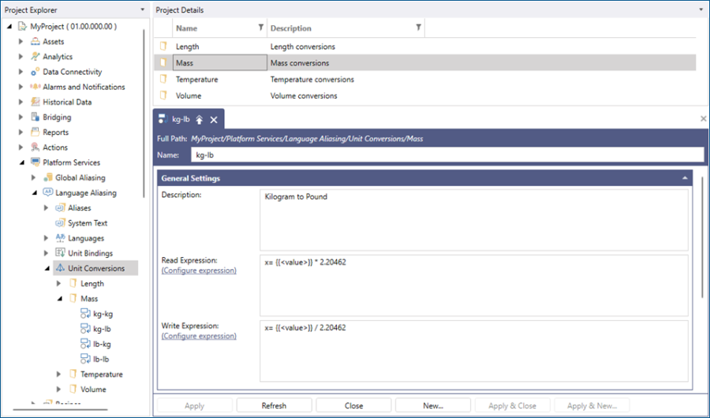Collapse the MyProject root node

coord(9,27)
